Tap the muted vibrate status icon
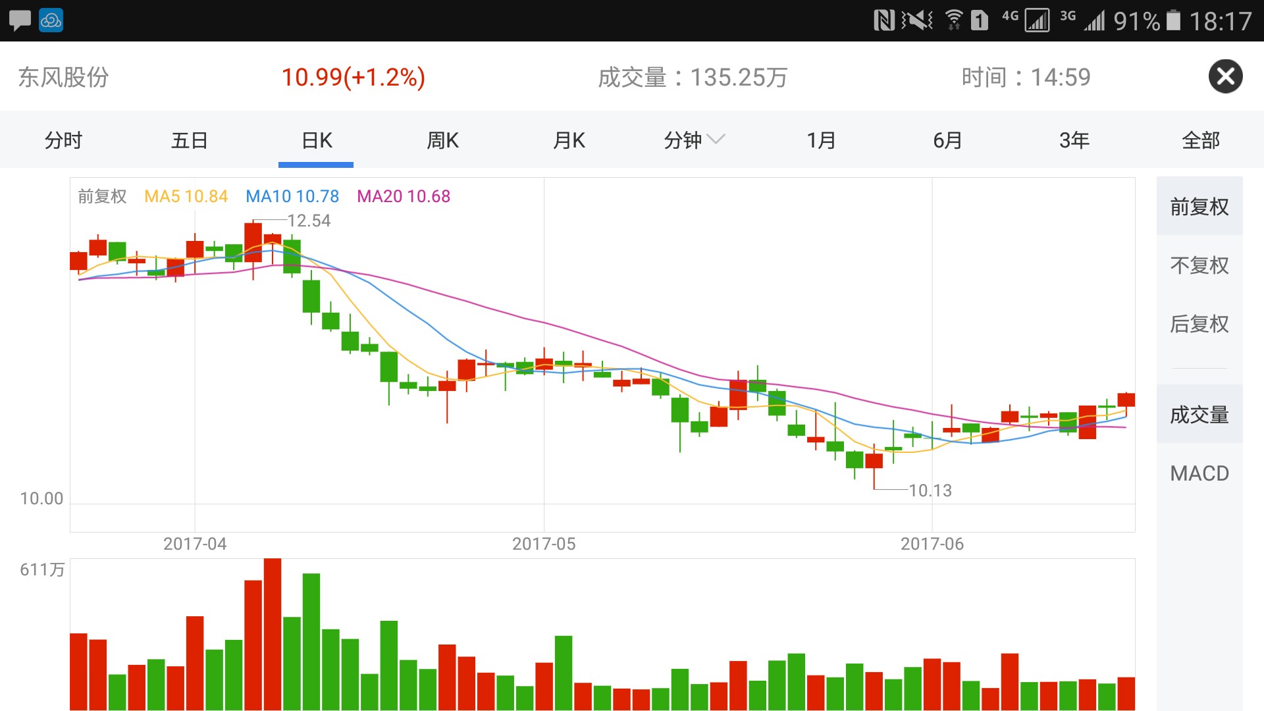Screen dimensions: 1264x711 [917, 20]
